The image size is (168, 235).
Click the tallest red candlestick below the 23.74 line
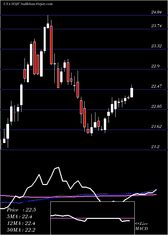[x=51, y=45]
